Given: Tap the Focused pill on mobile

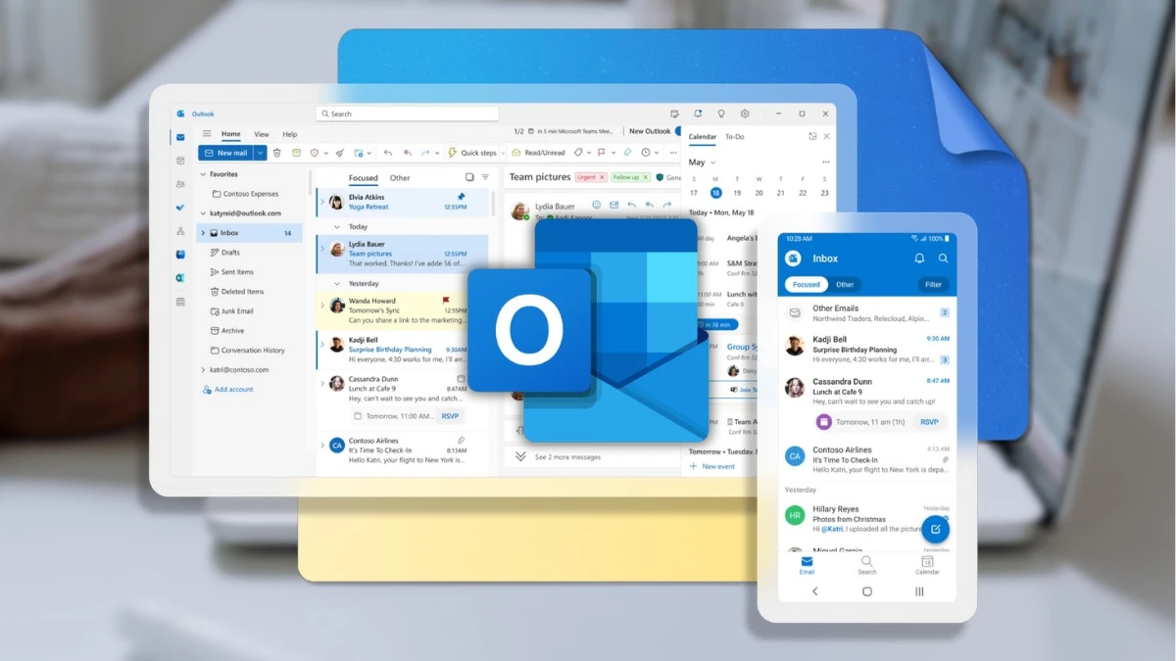Looking at the screenshot, I should click(807, 284).
